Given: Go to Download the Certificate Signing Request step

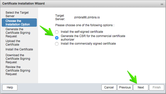Looking at the screenshot, I should (x=18, y=58).
